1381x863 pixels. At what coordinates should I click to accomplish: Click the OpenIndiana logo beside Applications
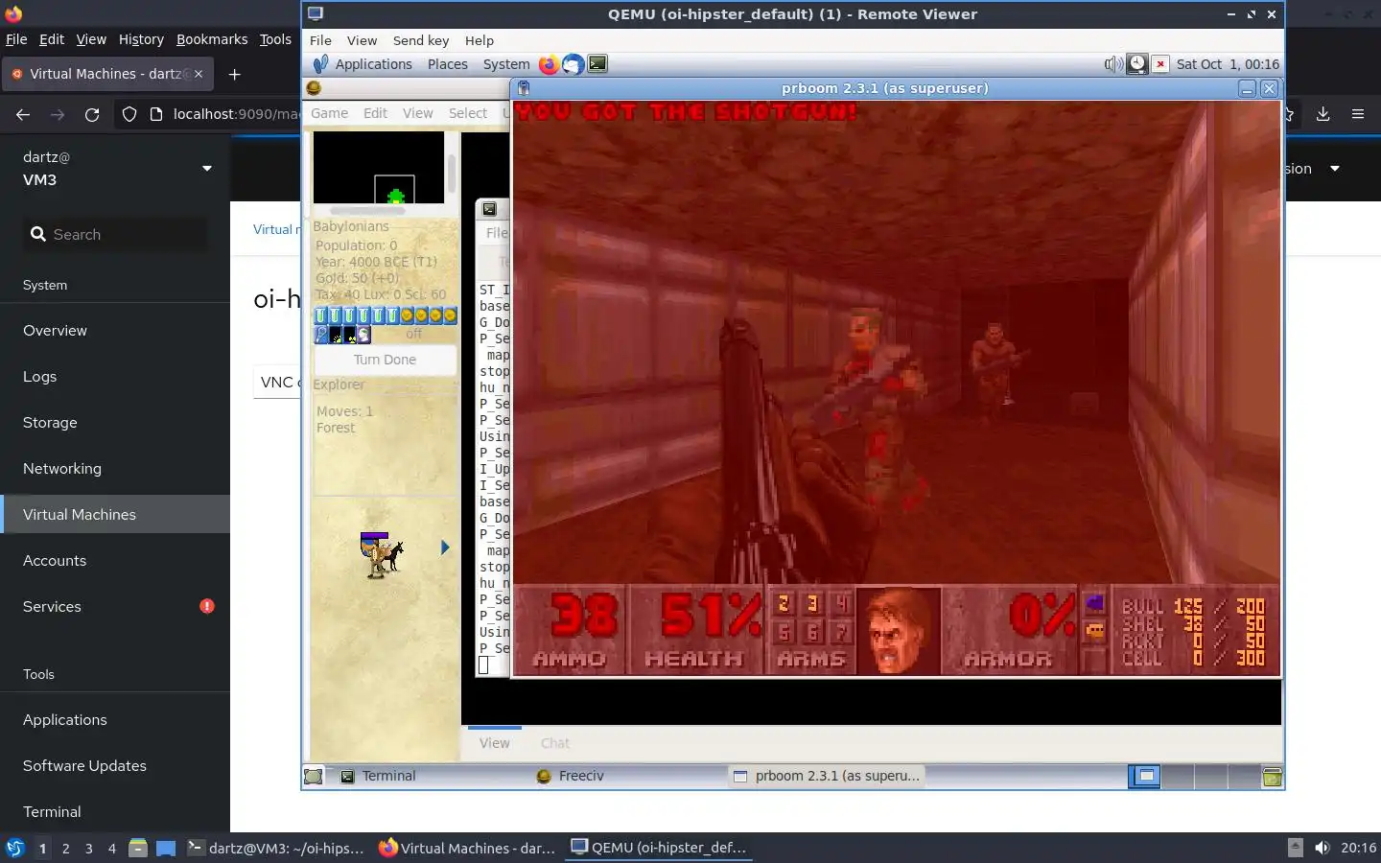click(x=320, y=64)
